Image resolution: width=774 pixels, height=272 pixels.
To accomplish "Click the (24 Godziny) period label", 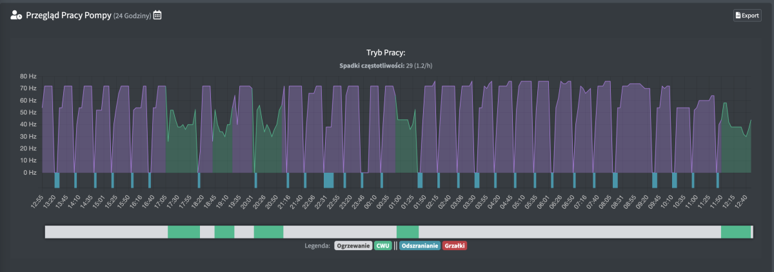I will coord(132,15).
